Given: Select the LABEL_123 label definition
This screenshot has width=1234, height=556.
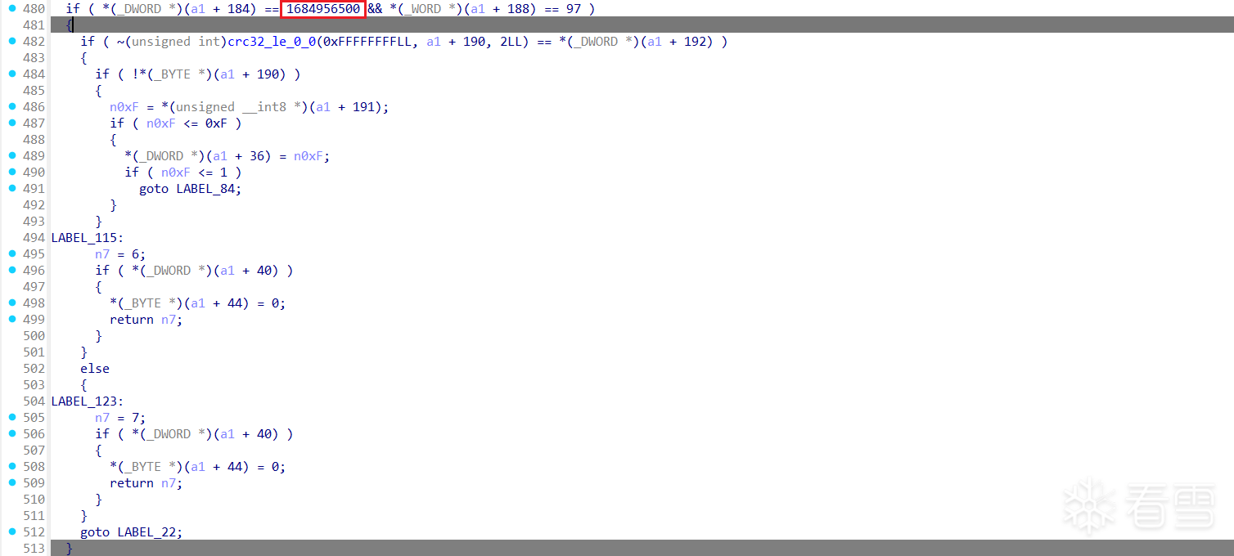Looking at the screenshot, I should click(88, 401).
